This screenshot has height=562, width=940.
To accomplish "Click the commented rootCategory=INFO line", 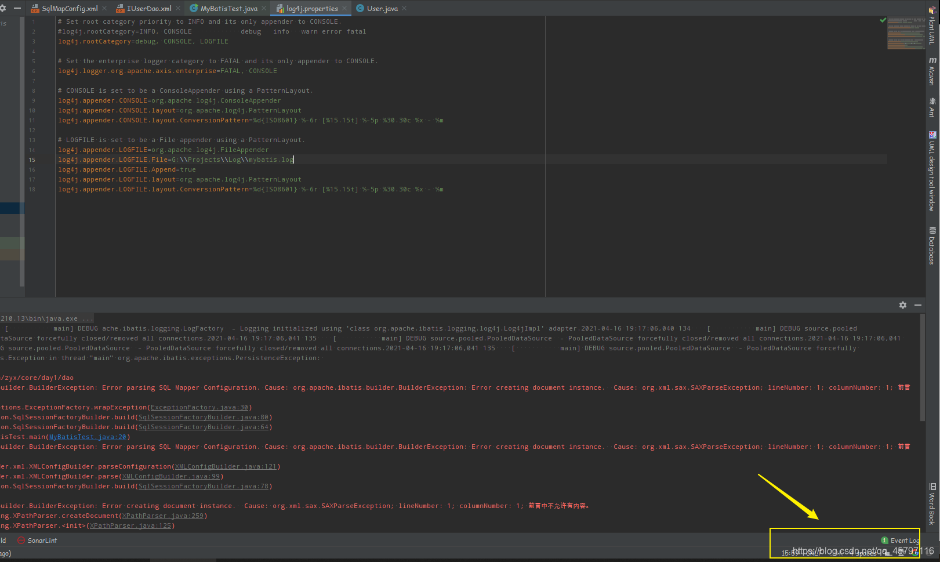I will (x=212, y=32).
